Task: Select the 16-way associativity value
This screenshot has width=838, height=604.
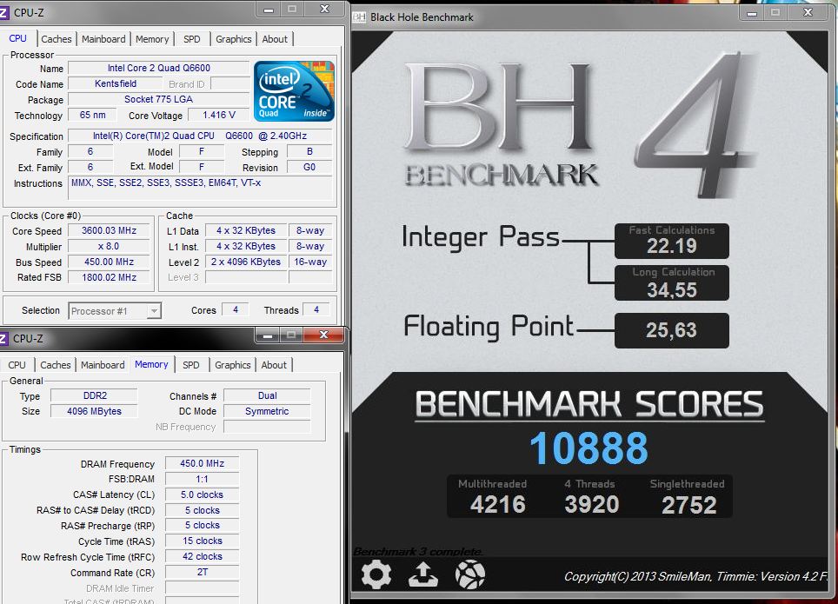Action: coord(310,262)
